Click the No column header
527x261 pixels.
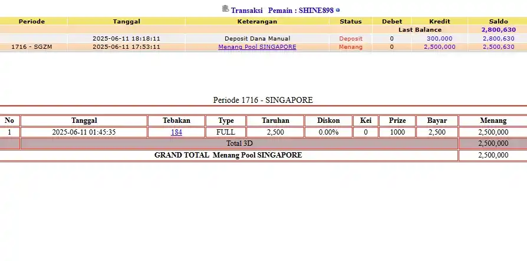(9, 121)
